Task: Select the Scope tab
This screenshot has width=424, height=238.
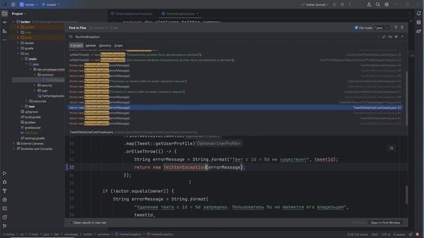Action: coord(119,46)
